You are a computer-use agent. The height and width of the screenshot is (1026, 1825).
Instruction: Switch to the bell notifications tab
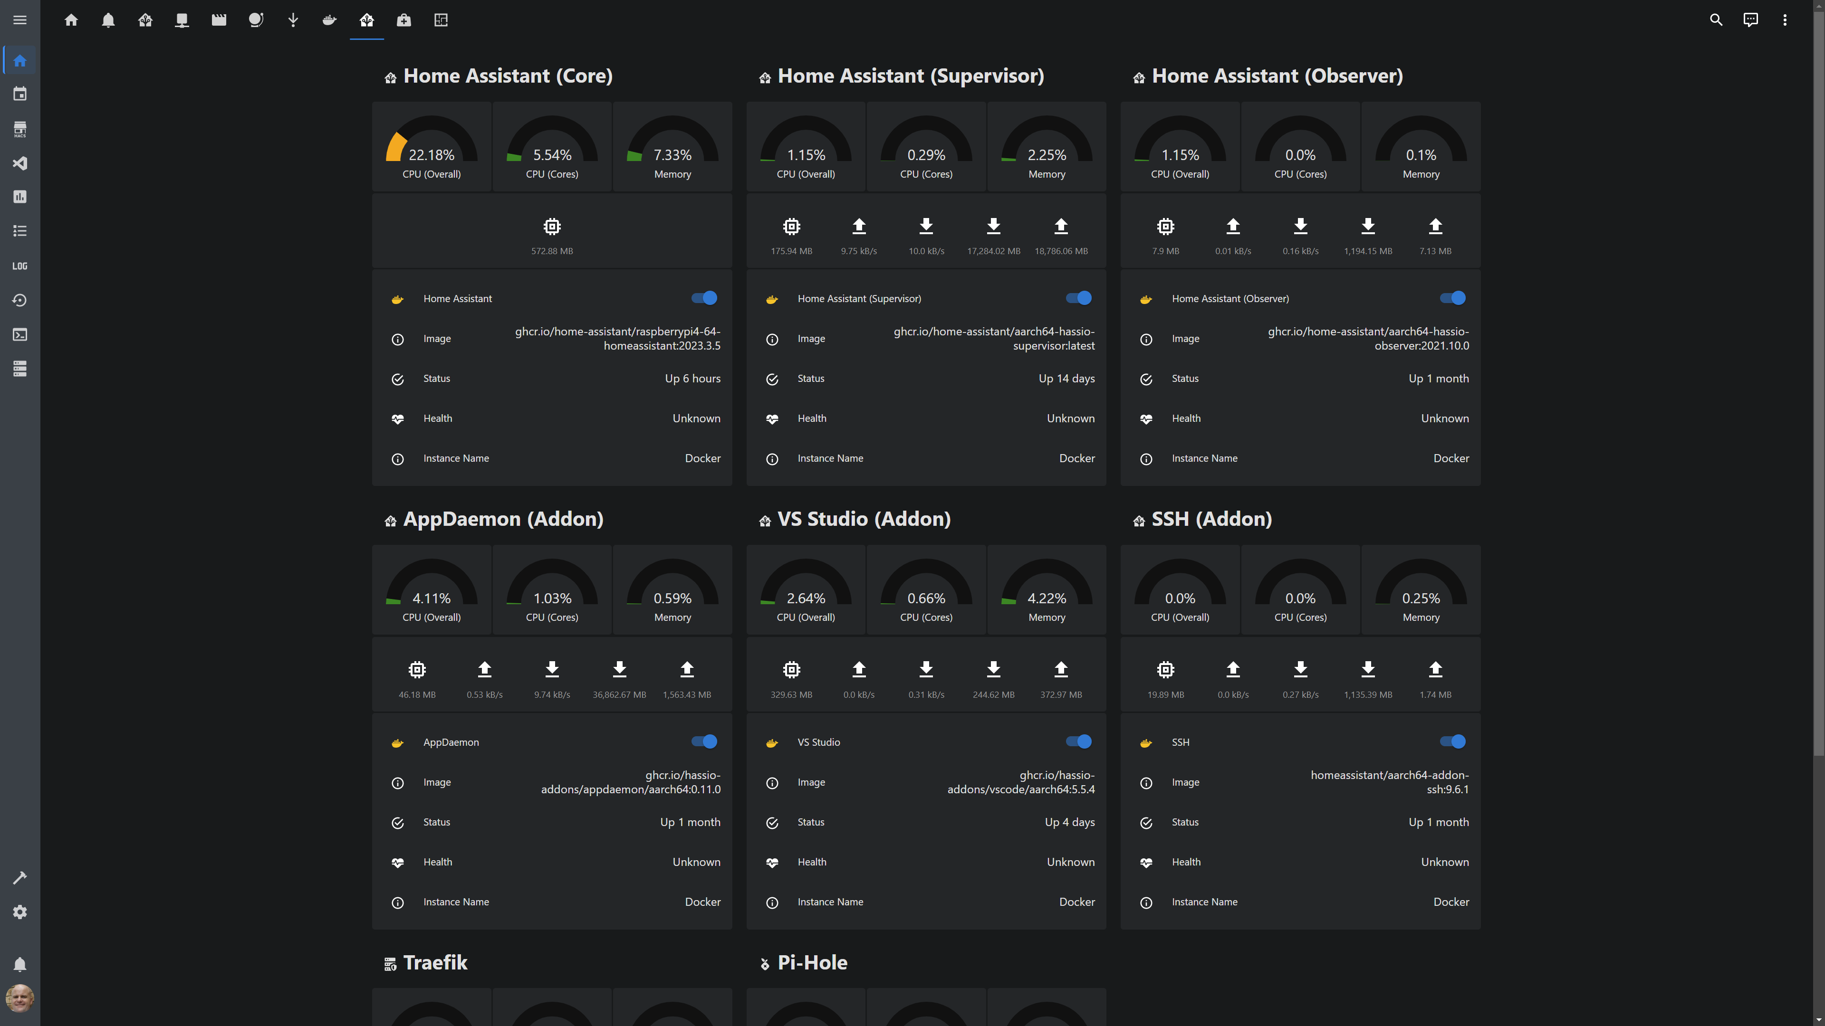pyautogui.click(x=108, y=20)
